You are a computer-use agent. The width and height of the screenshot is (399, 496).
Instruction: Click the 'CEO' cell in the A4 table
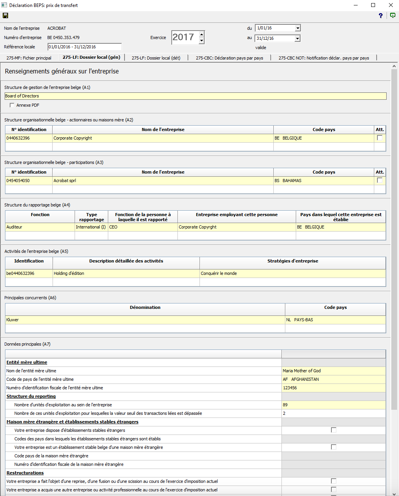[x=143, y=227]
